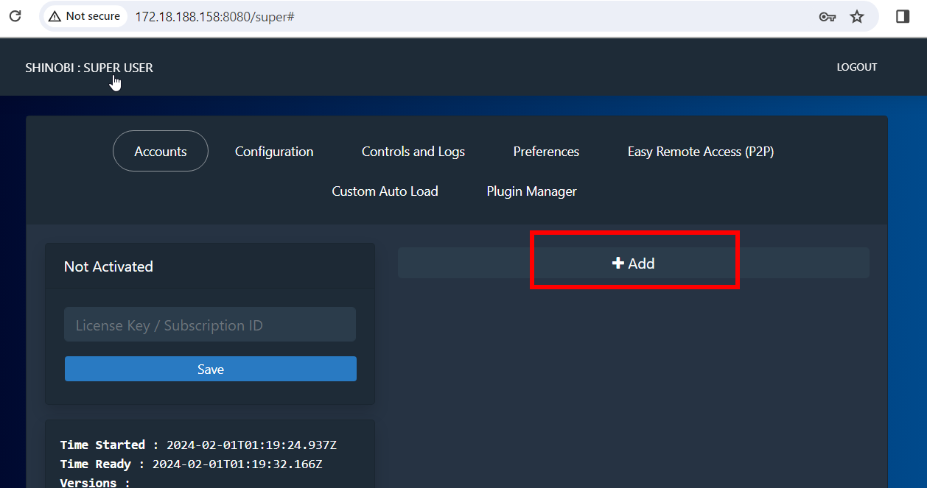The height and width of the screenshot is (488, 927).
Task: Open Easy Remote Access (P2P) tab
Action: (x=700, y=152)
